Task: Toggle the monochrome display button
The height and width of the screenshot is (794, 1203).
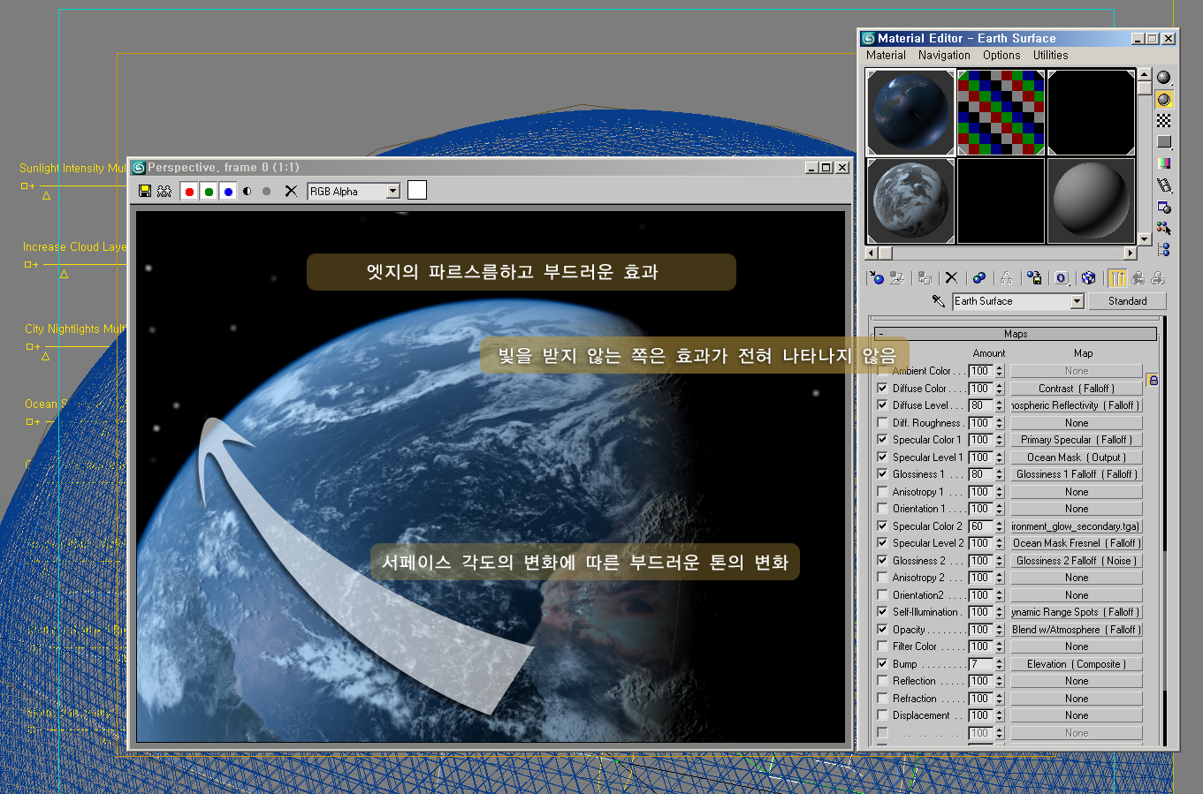Action: pos(266,191)
